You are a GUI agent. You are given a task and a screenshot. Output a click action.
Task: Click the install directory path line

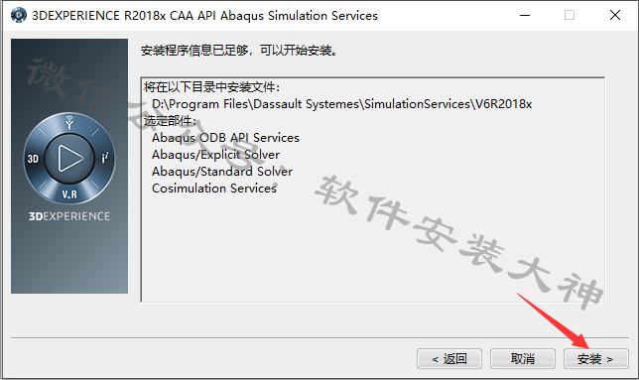coord(342,104)
